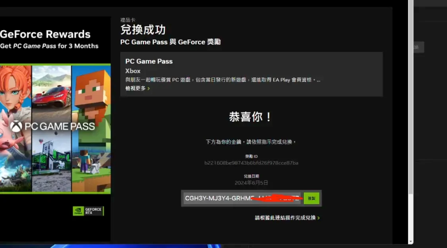Click the green 複製 copy button
The image size is (447, 248).
point(311,198)
